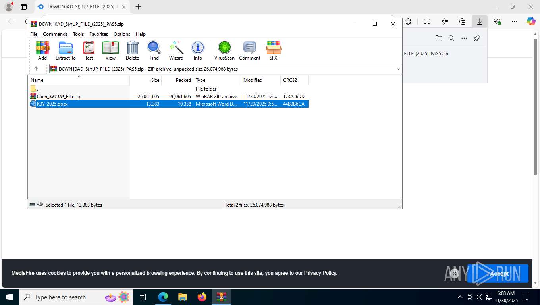Accept MediaFire cookies button
This screenshot has height=305, width=540.
tap(498, 273)
